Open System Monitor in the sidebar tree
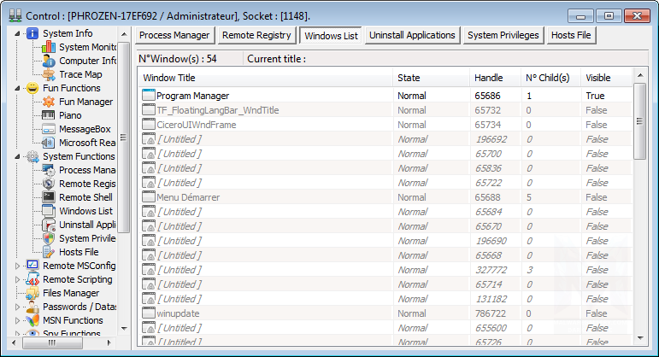This screenshot has width=659, height=357. point(87,47)
